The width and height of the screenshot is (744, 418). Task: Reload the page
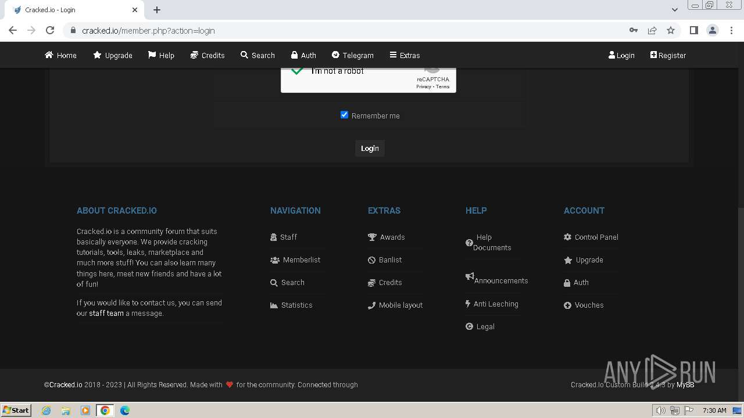(x=50, y=30)
